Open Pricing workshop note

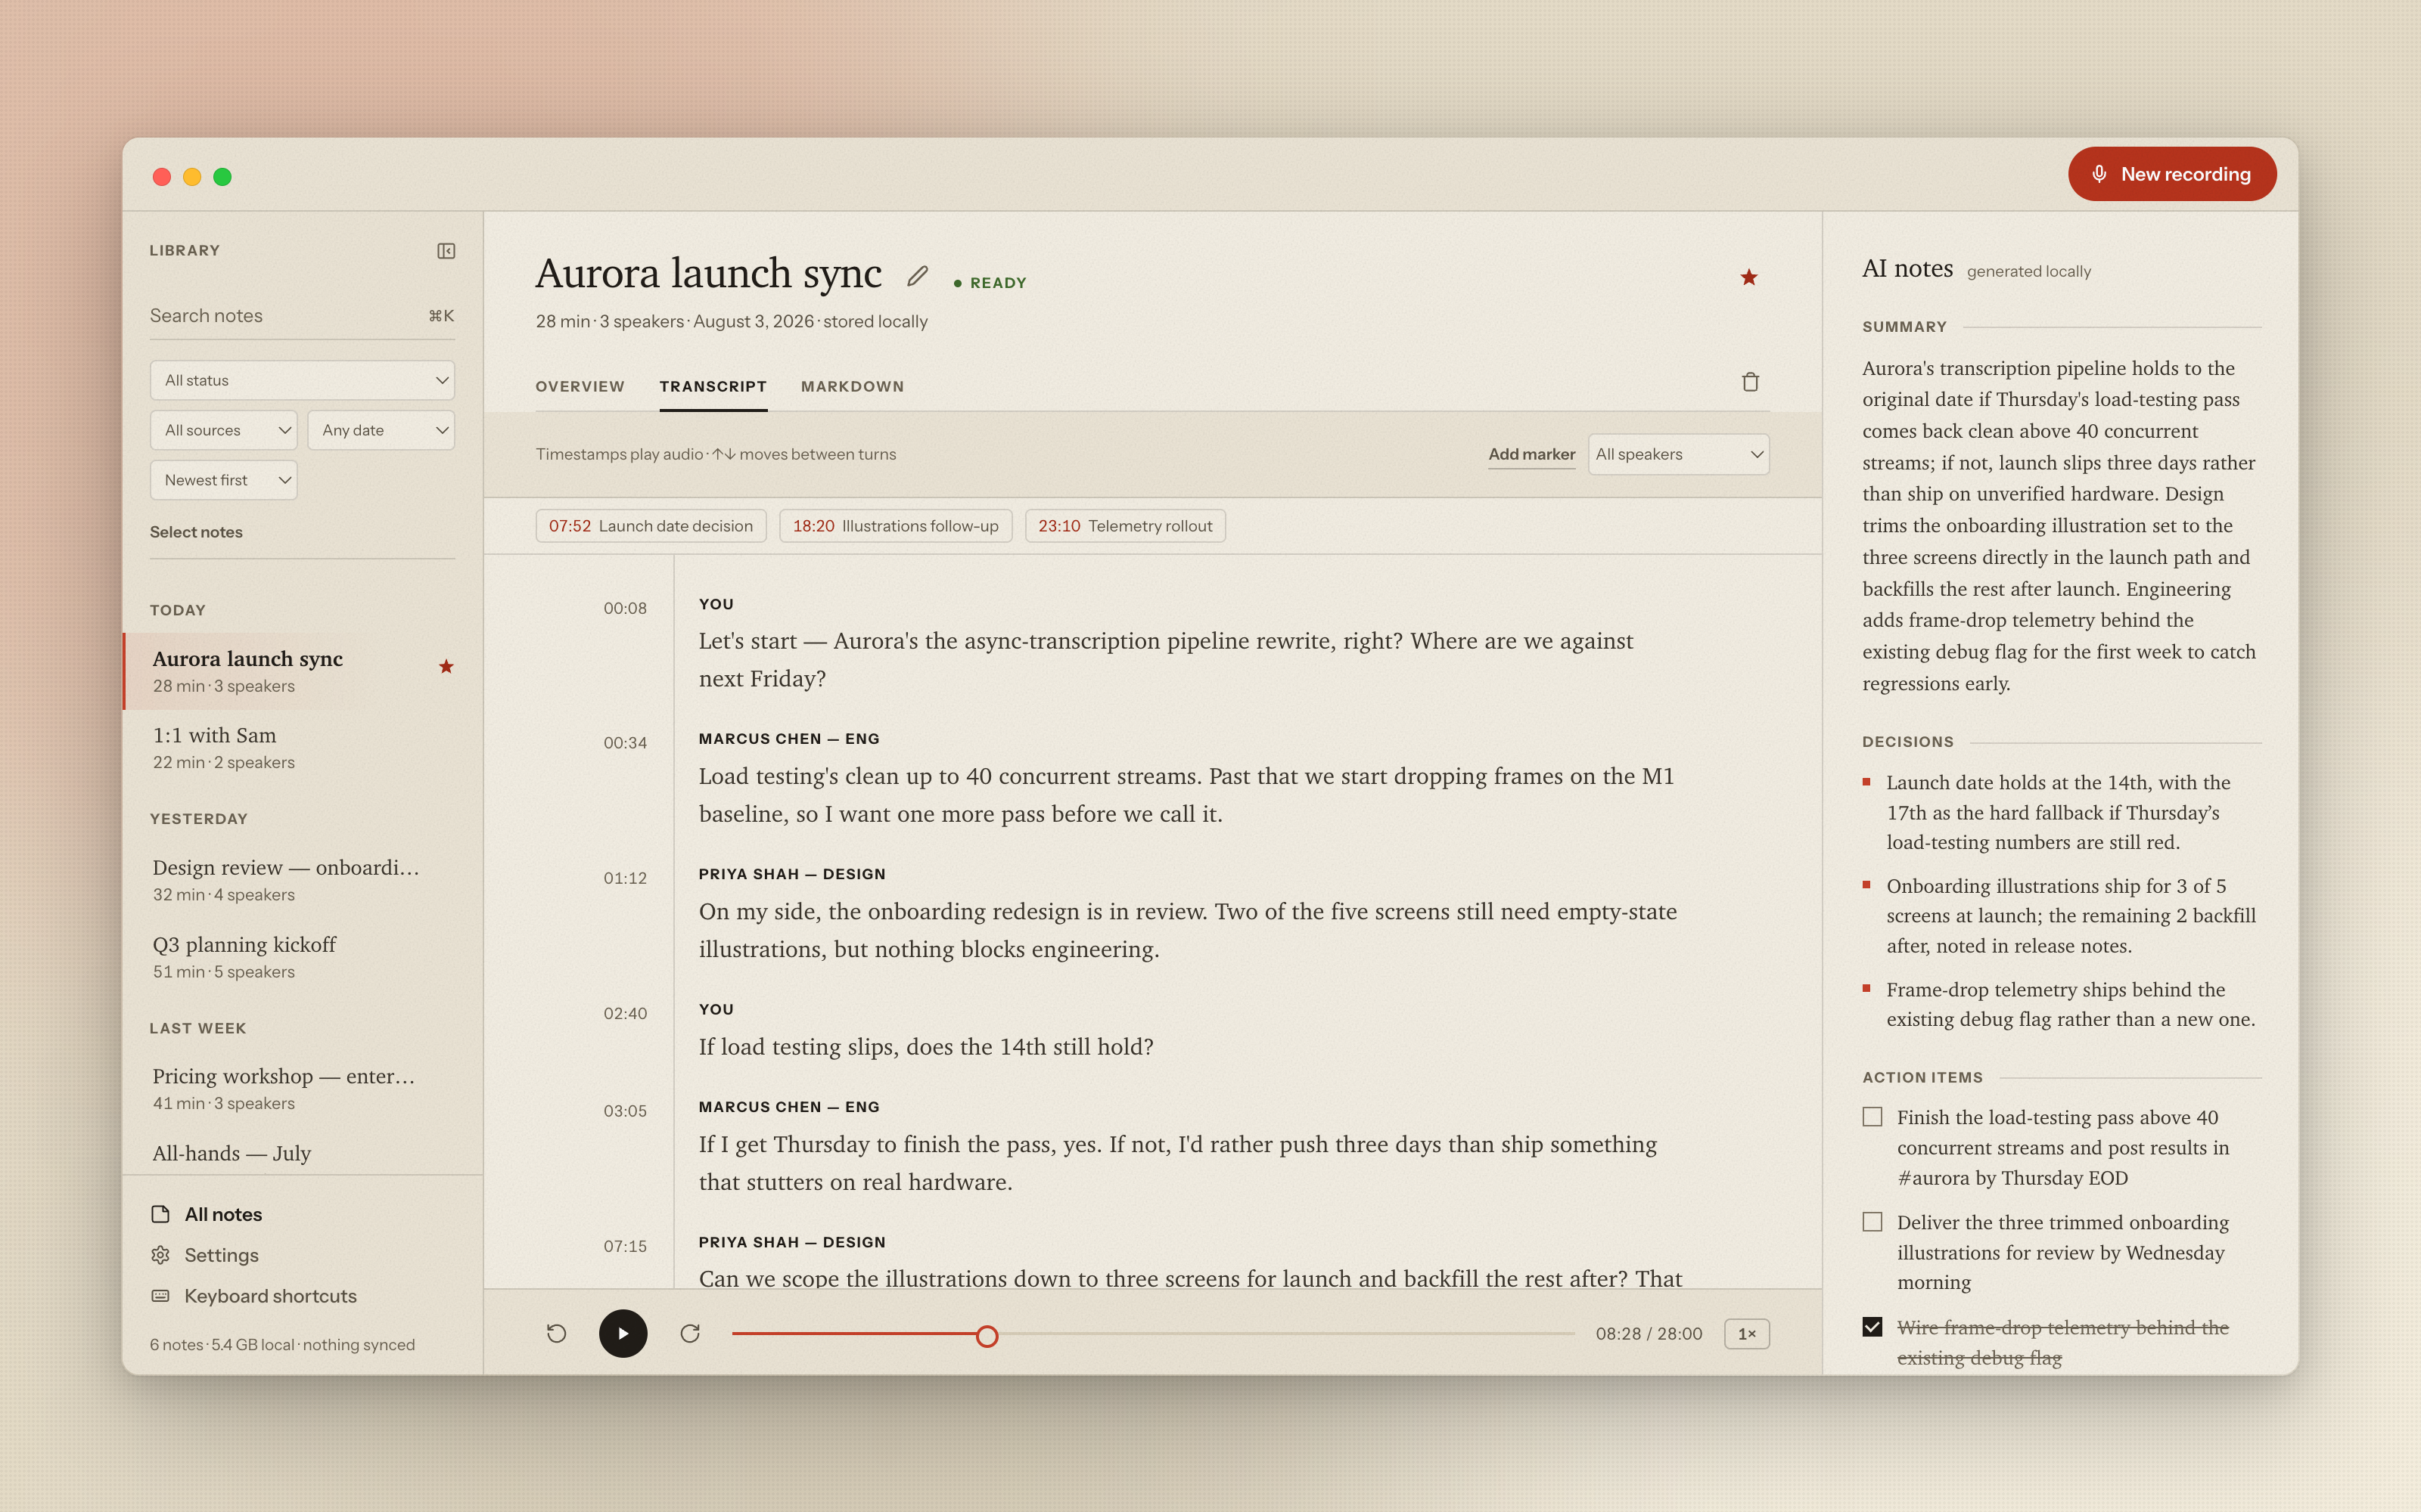(x=302, y=1088)
